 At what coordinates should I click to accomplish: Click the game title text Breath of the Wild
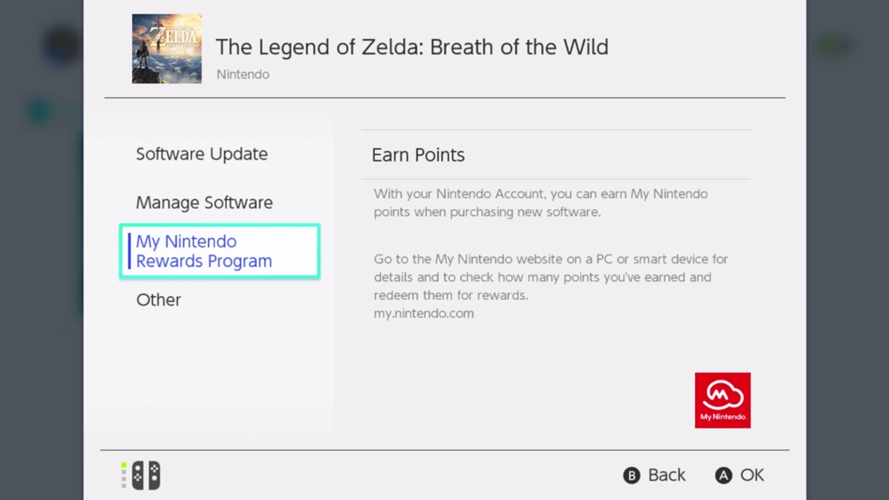(x=412, y=47)
